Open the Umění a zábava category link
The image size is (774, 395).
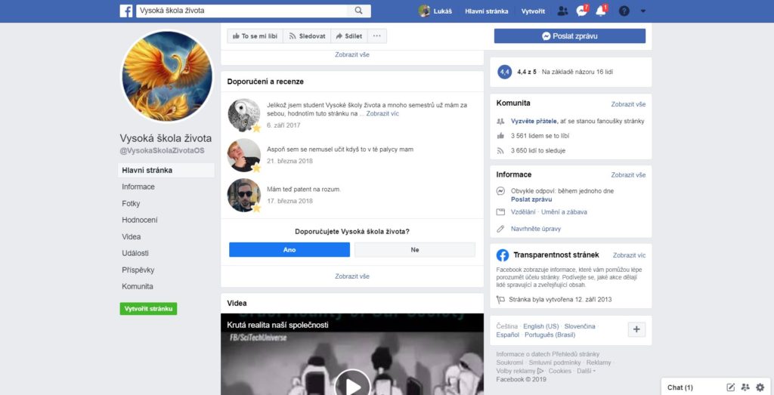564,212
